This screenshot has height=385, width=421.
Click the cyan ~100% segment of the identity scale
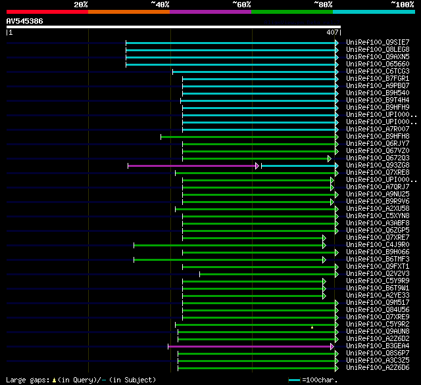point(374,12)
